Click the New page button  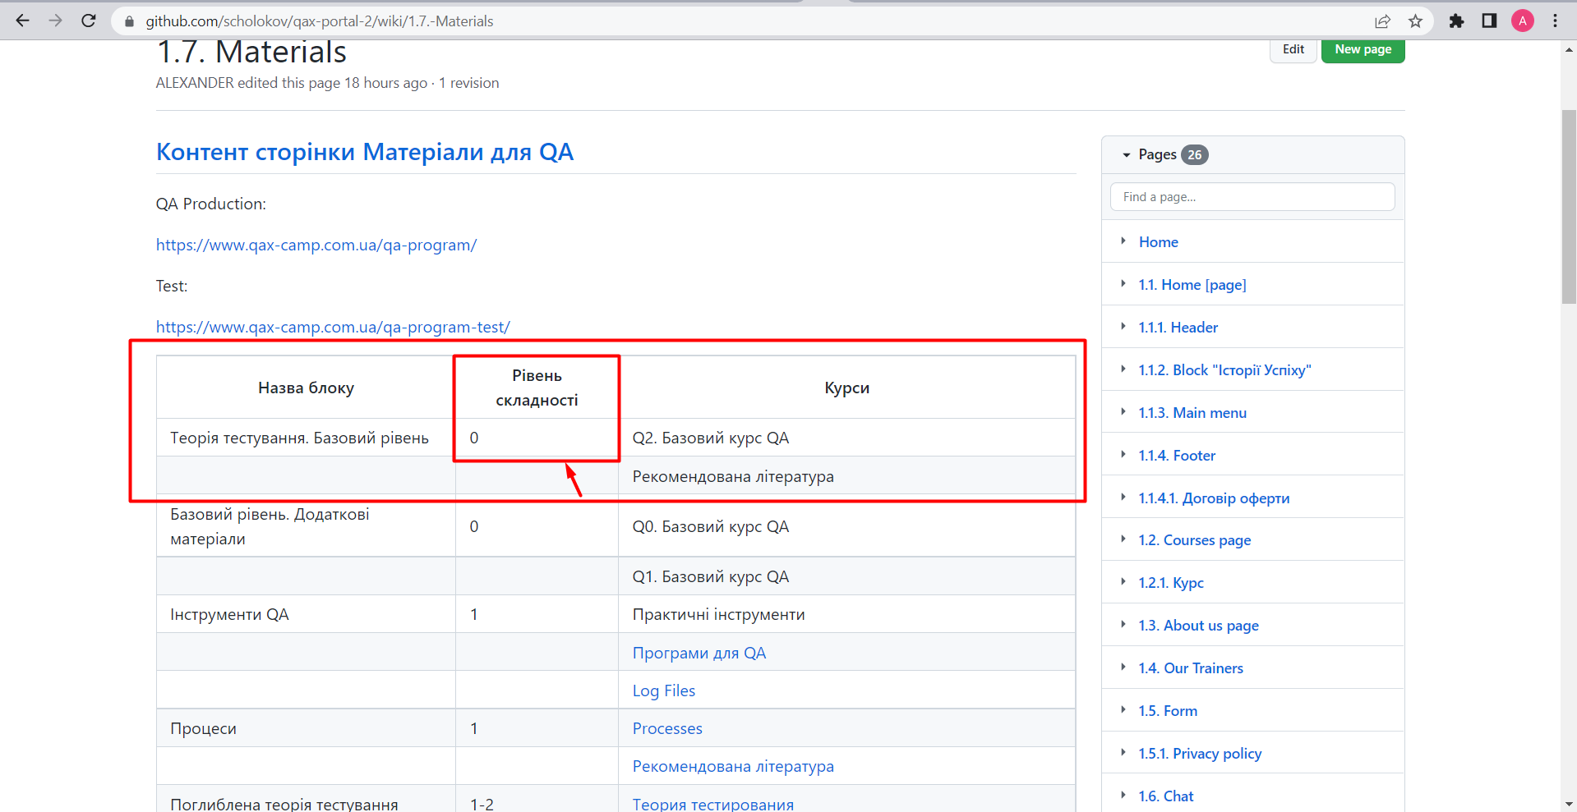pos(1363,48)
